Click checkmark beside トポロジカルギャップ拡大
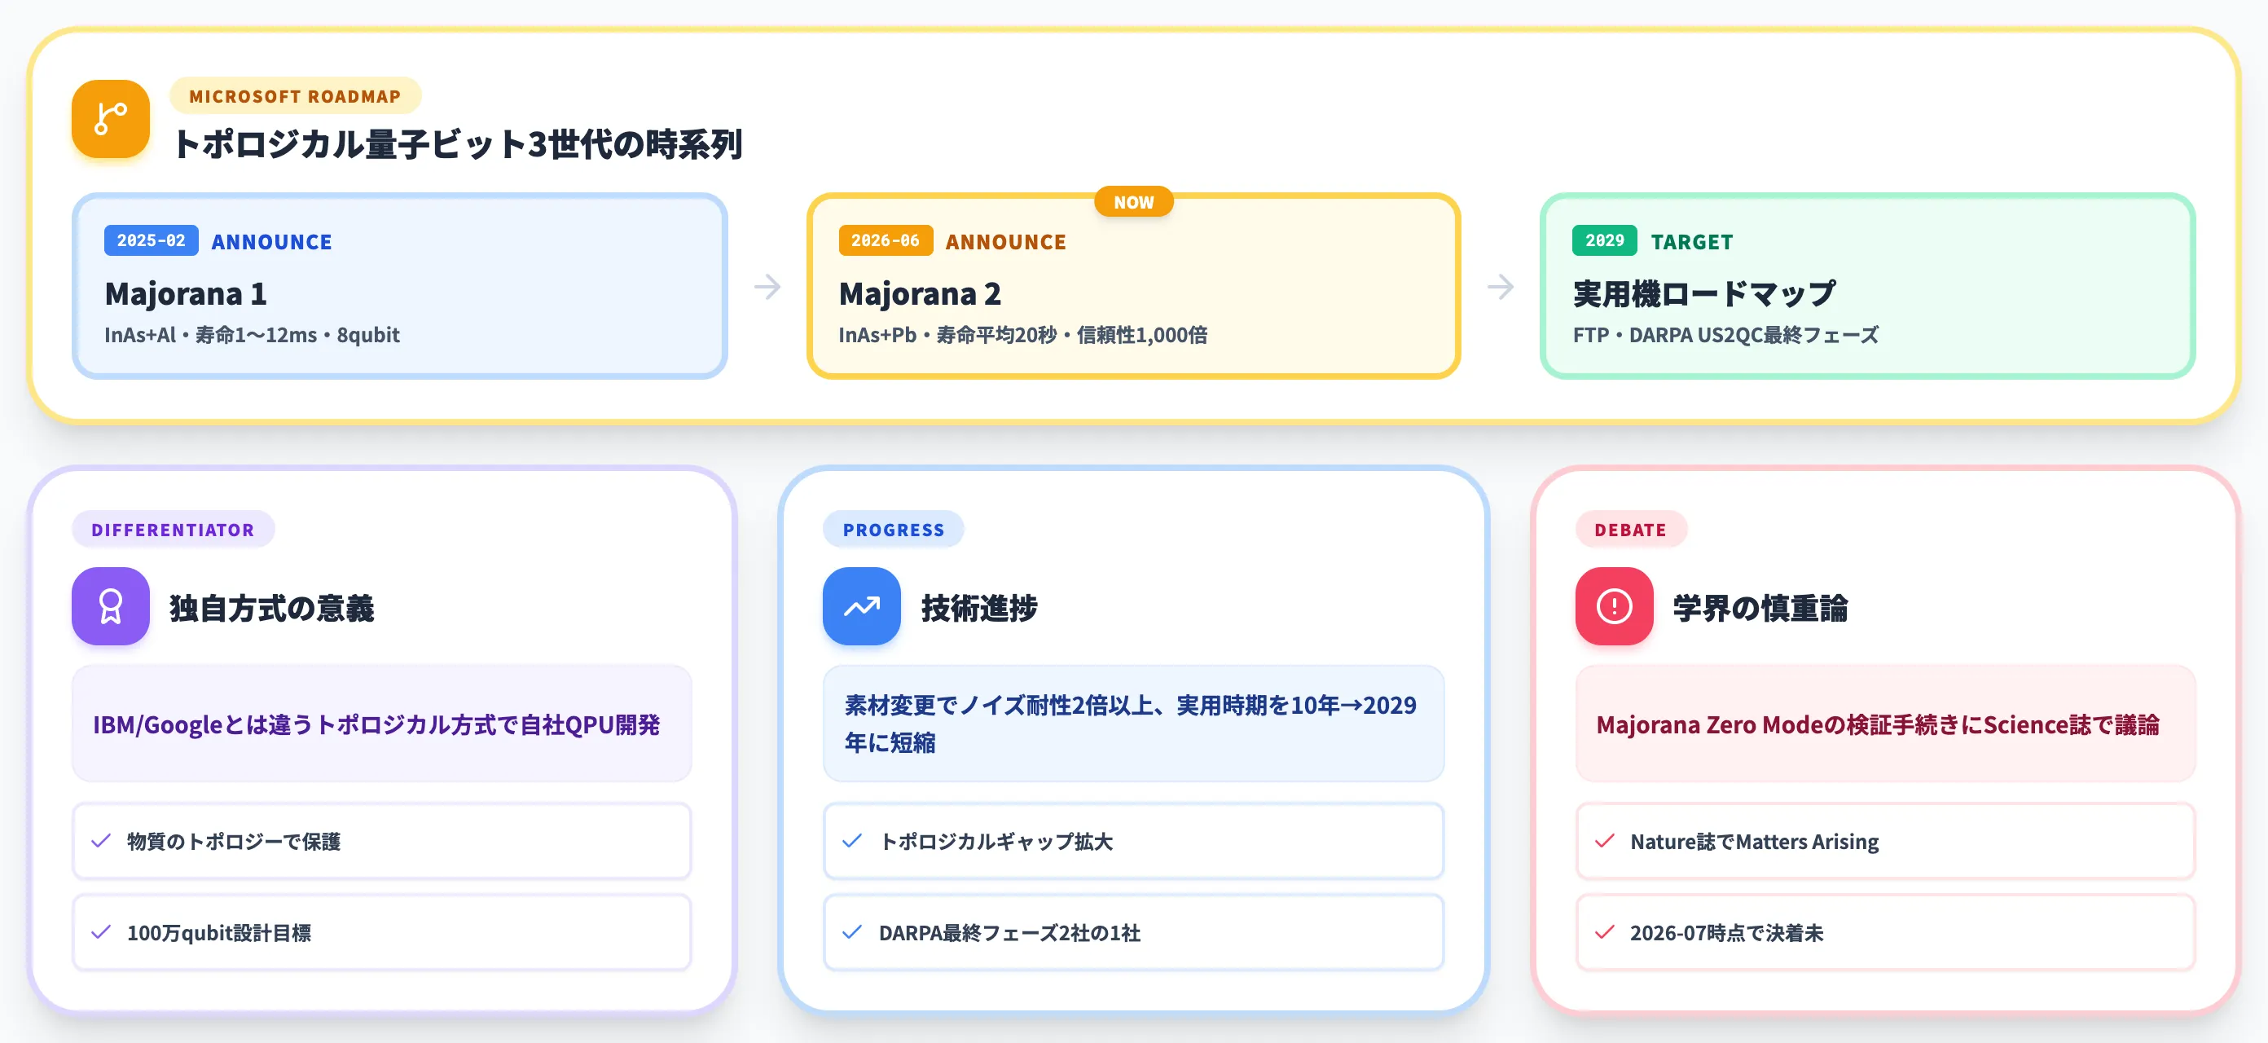 (851, 841)
